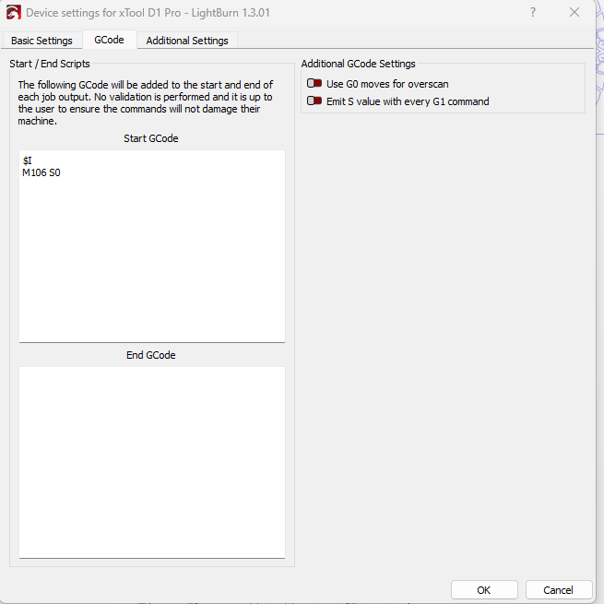Image resolution: width=604 pixels, height=604 pixels.
Task: Confirm settings with the OK button
Action: tap(484, 590)
